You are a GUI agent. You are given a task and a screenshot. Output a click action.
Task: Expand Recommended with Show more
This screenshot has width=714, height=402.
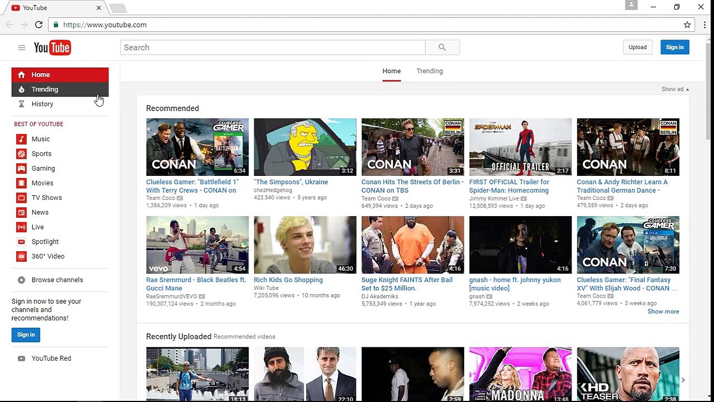point(663,312)
